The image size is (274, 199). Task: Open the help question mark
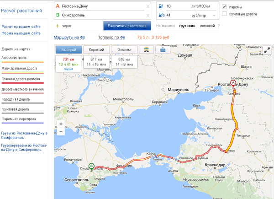[x=219, y=26]
